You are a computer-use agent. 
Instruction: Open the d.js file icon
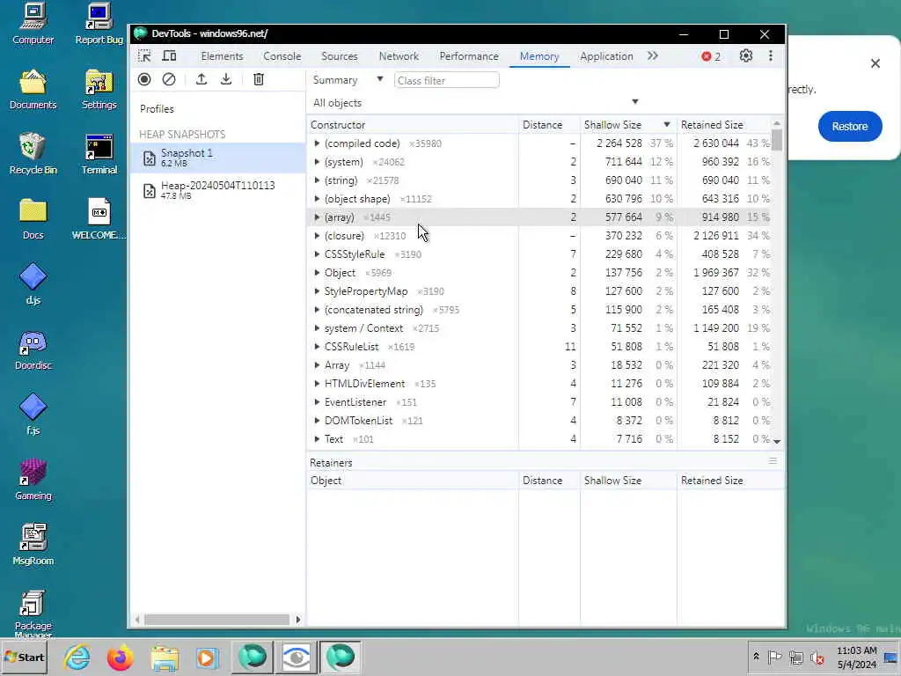click(x=33, y=284)
